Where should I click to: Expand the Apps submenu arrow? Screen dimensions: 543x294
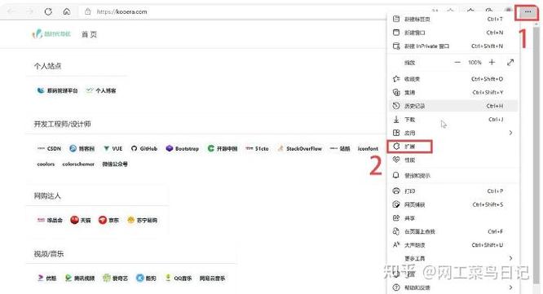pyautogui.click(x=510, y=133)
